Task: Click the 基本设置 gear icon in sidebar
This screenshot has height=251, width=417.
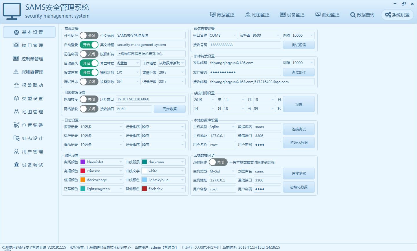Action: click(x=17, y=32)
